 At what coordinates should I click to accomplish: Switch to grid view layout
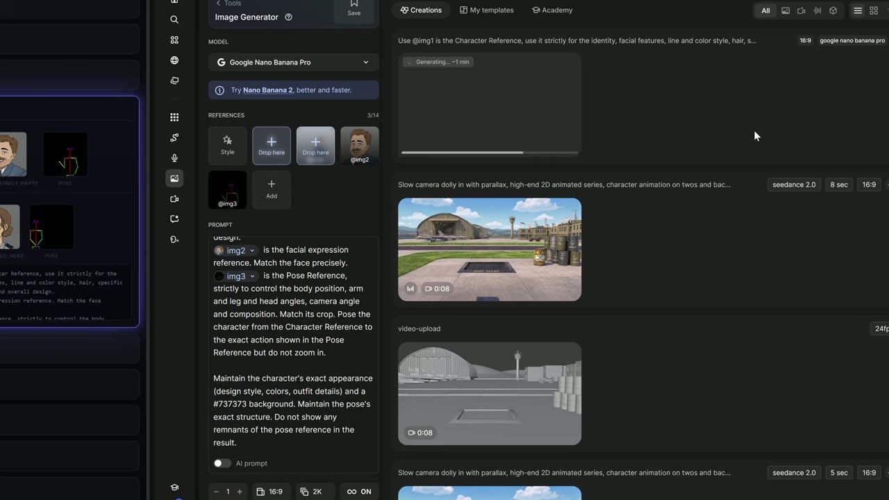tap(874, 10)
